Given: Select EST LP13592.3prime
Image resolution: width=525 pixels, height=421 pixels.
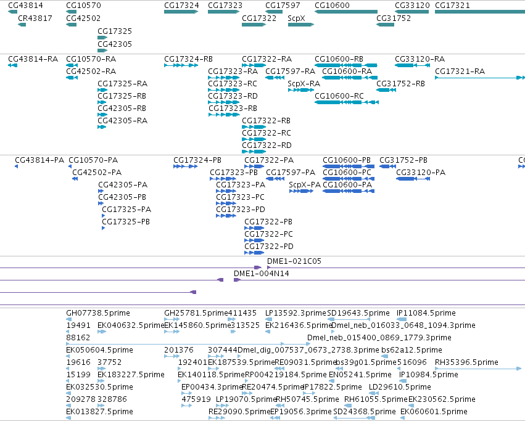Looking at the screenshot, I should [296, 313].
